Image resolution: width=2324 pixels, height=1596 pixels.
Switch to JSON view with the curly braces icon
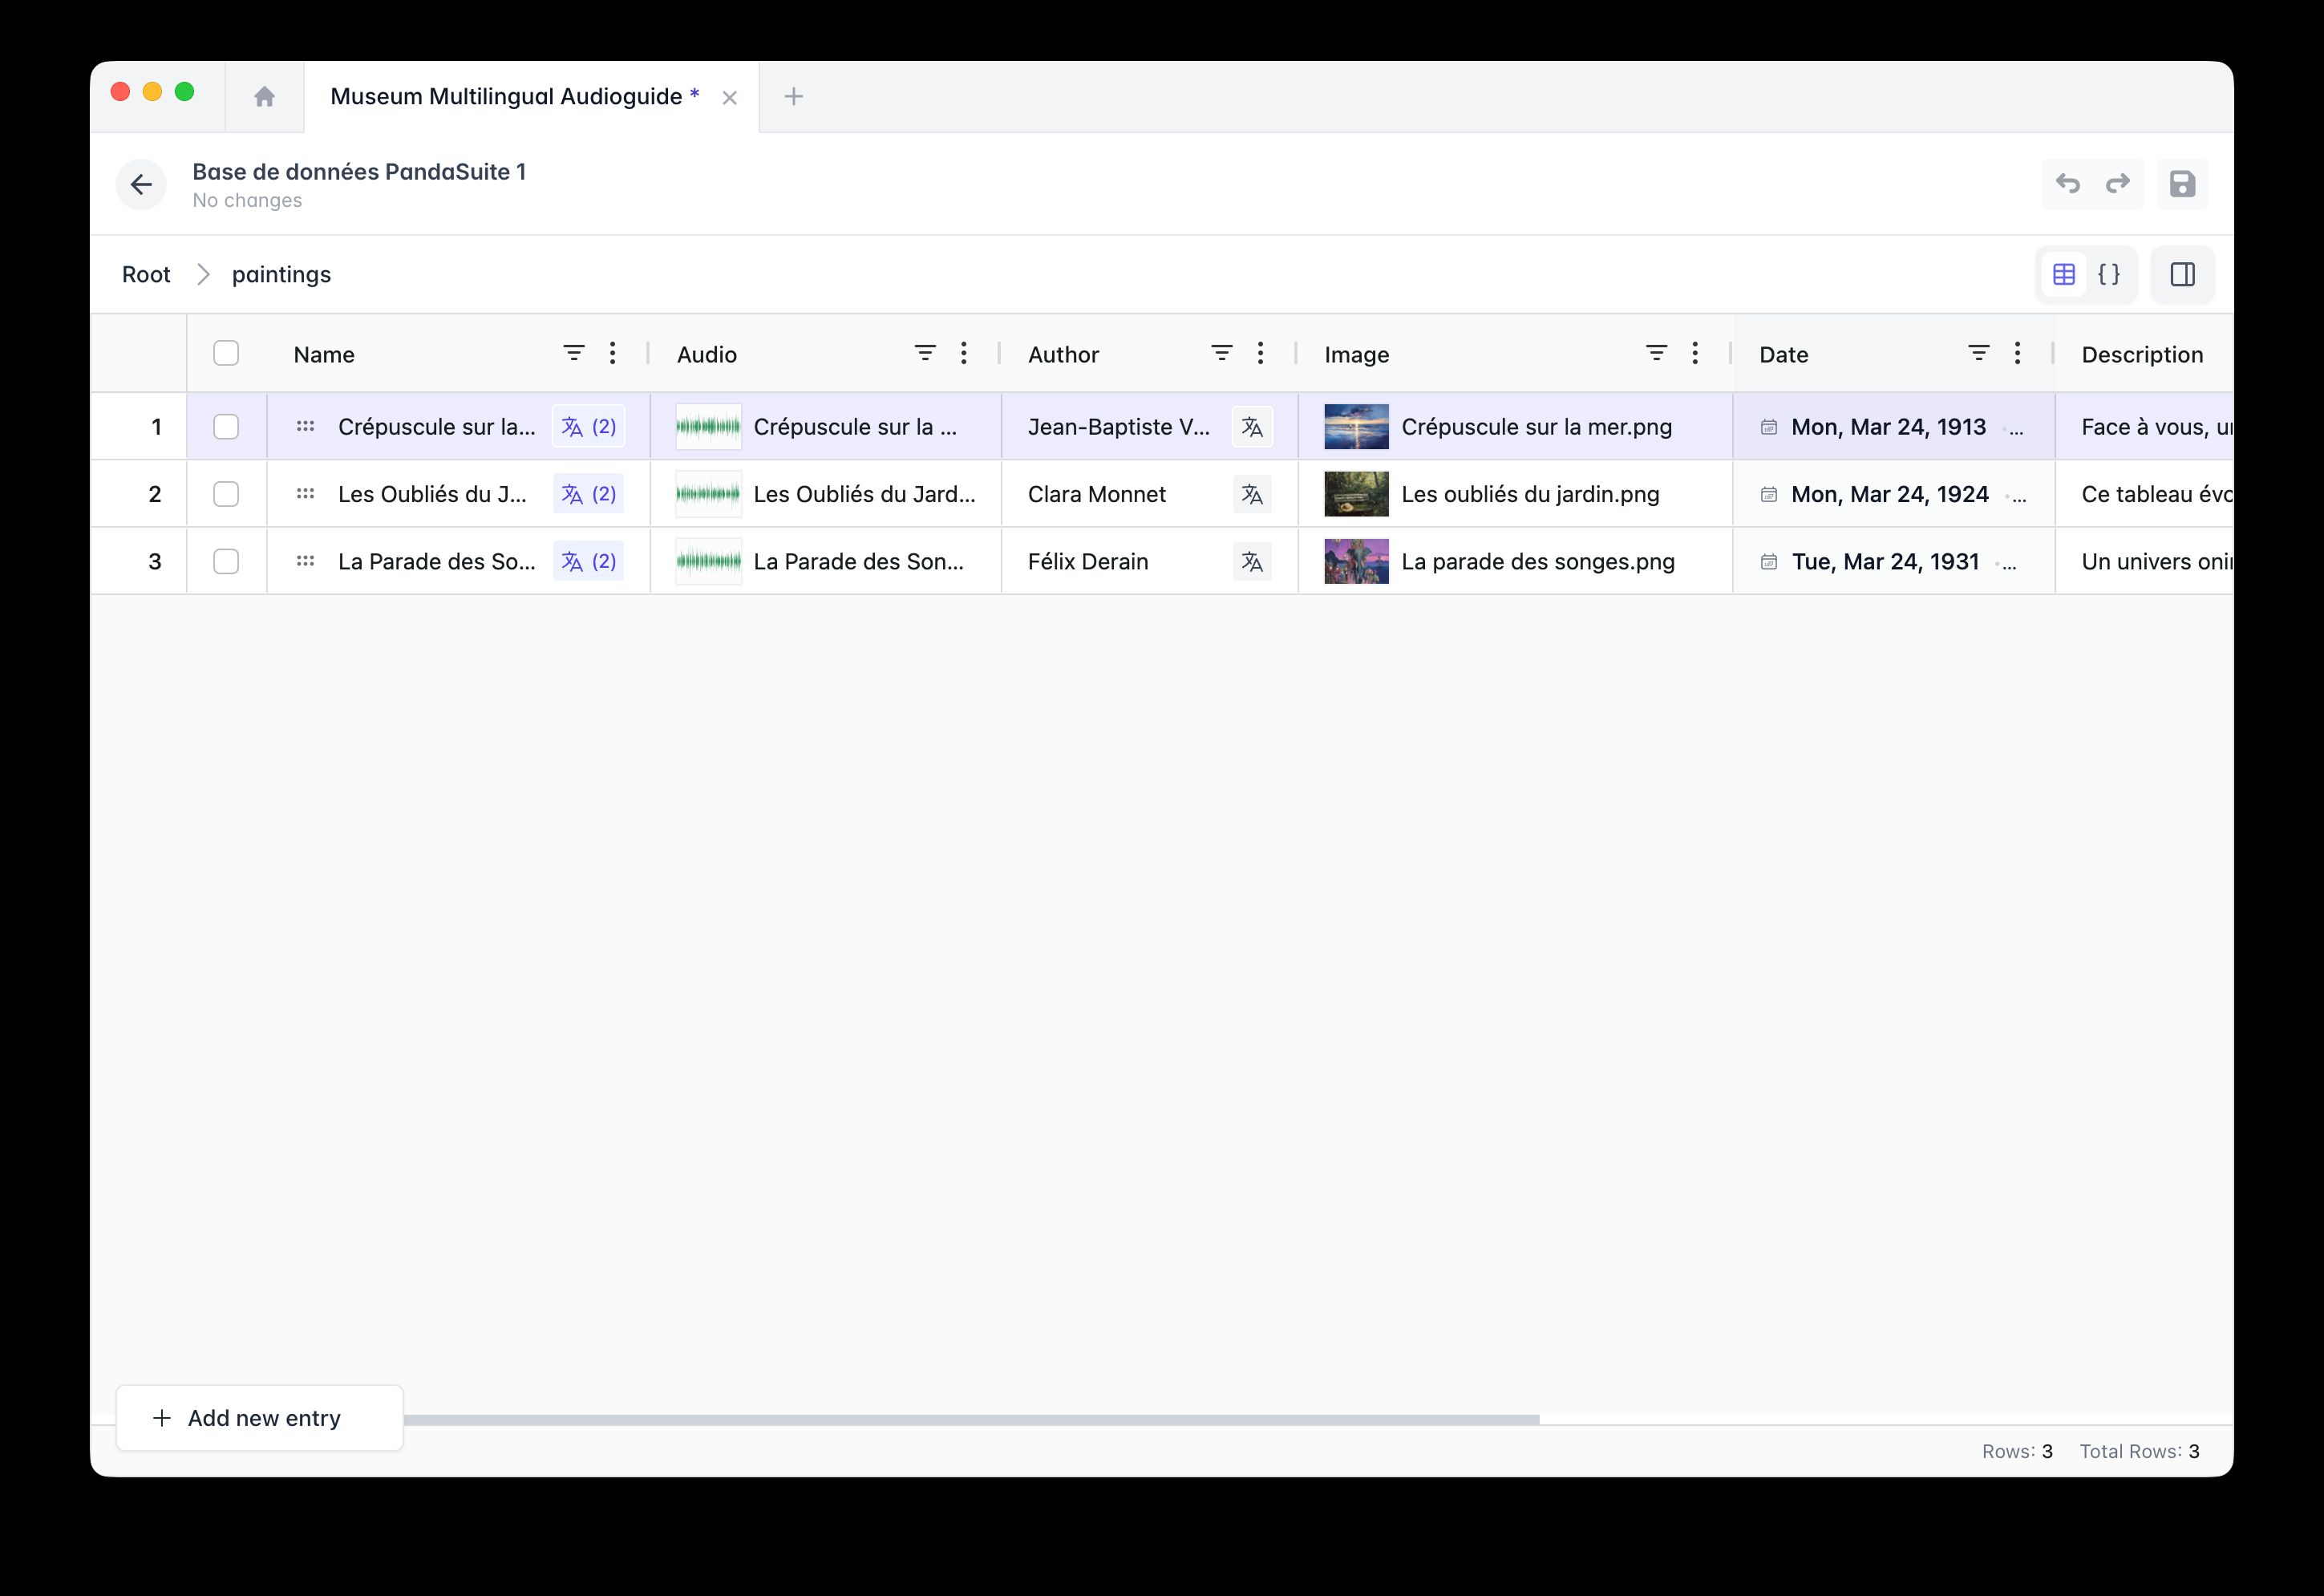click(2109, 274)
